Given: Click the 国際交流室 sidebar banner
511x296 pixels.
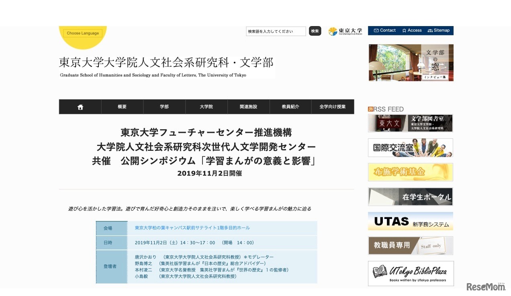Looking at the screenshot, I should [x=410, y=148].
